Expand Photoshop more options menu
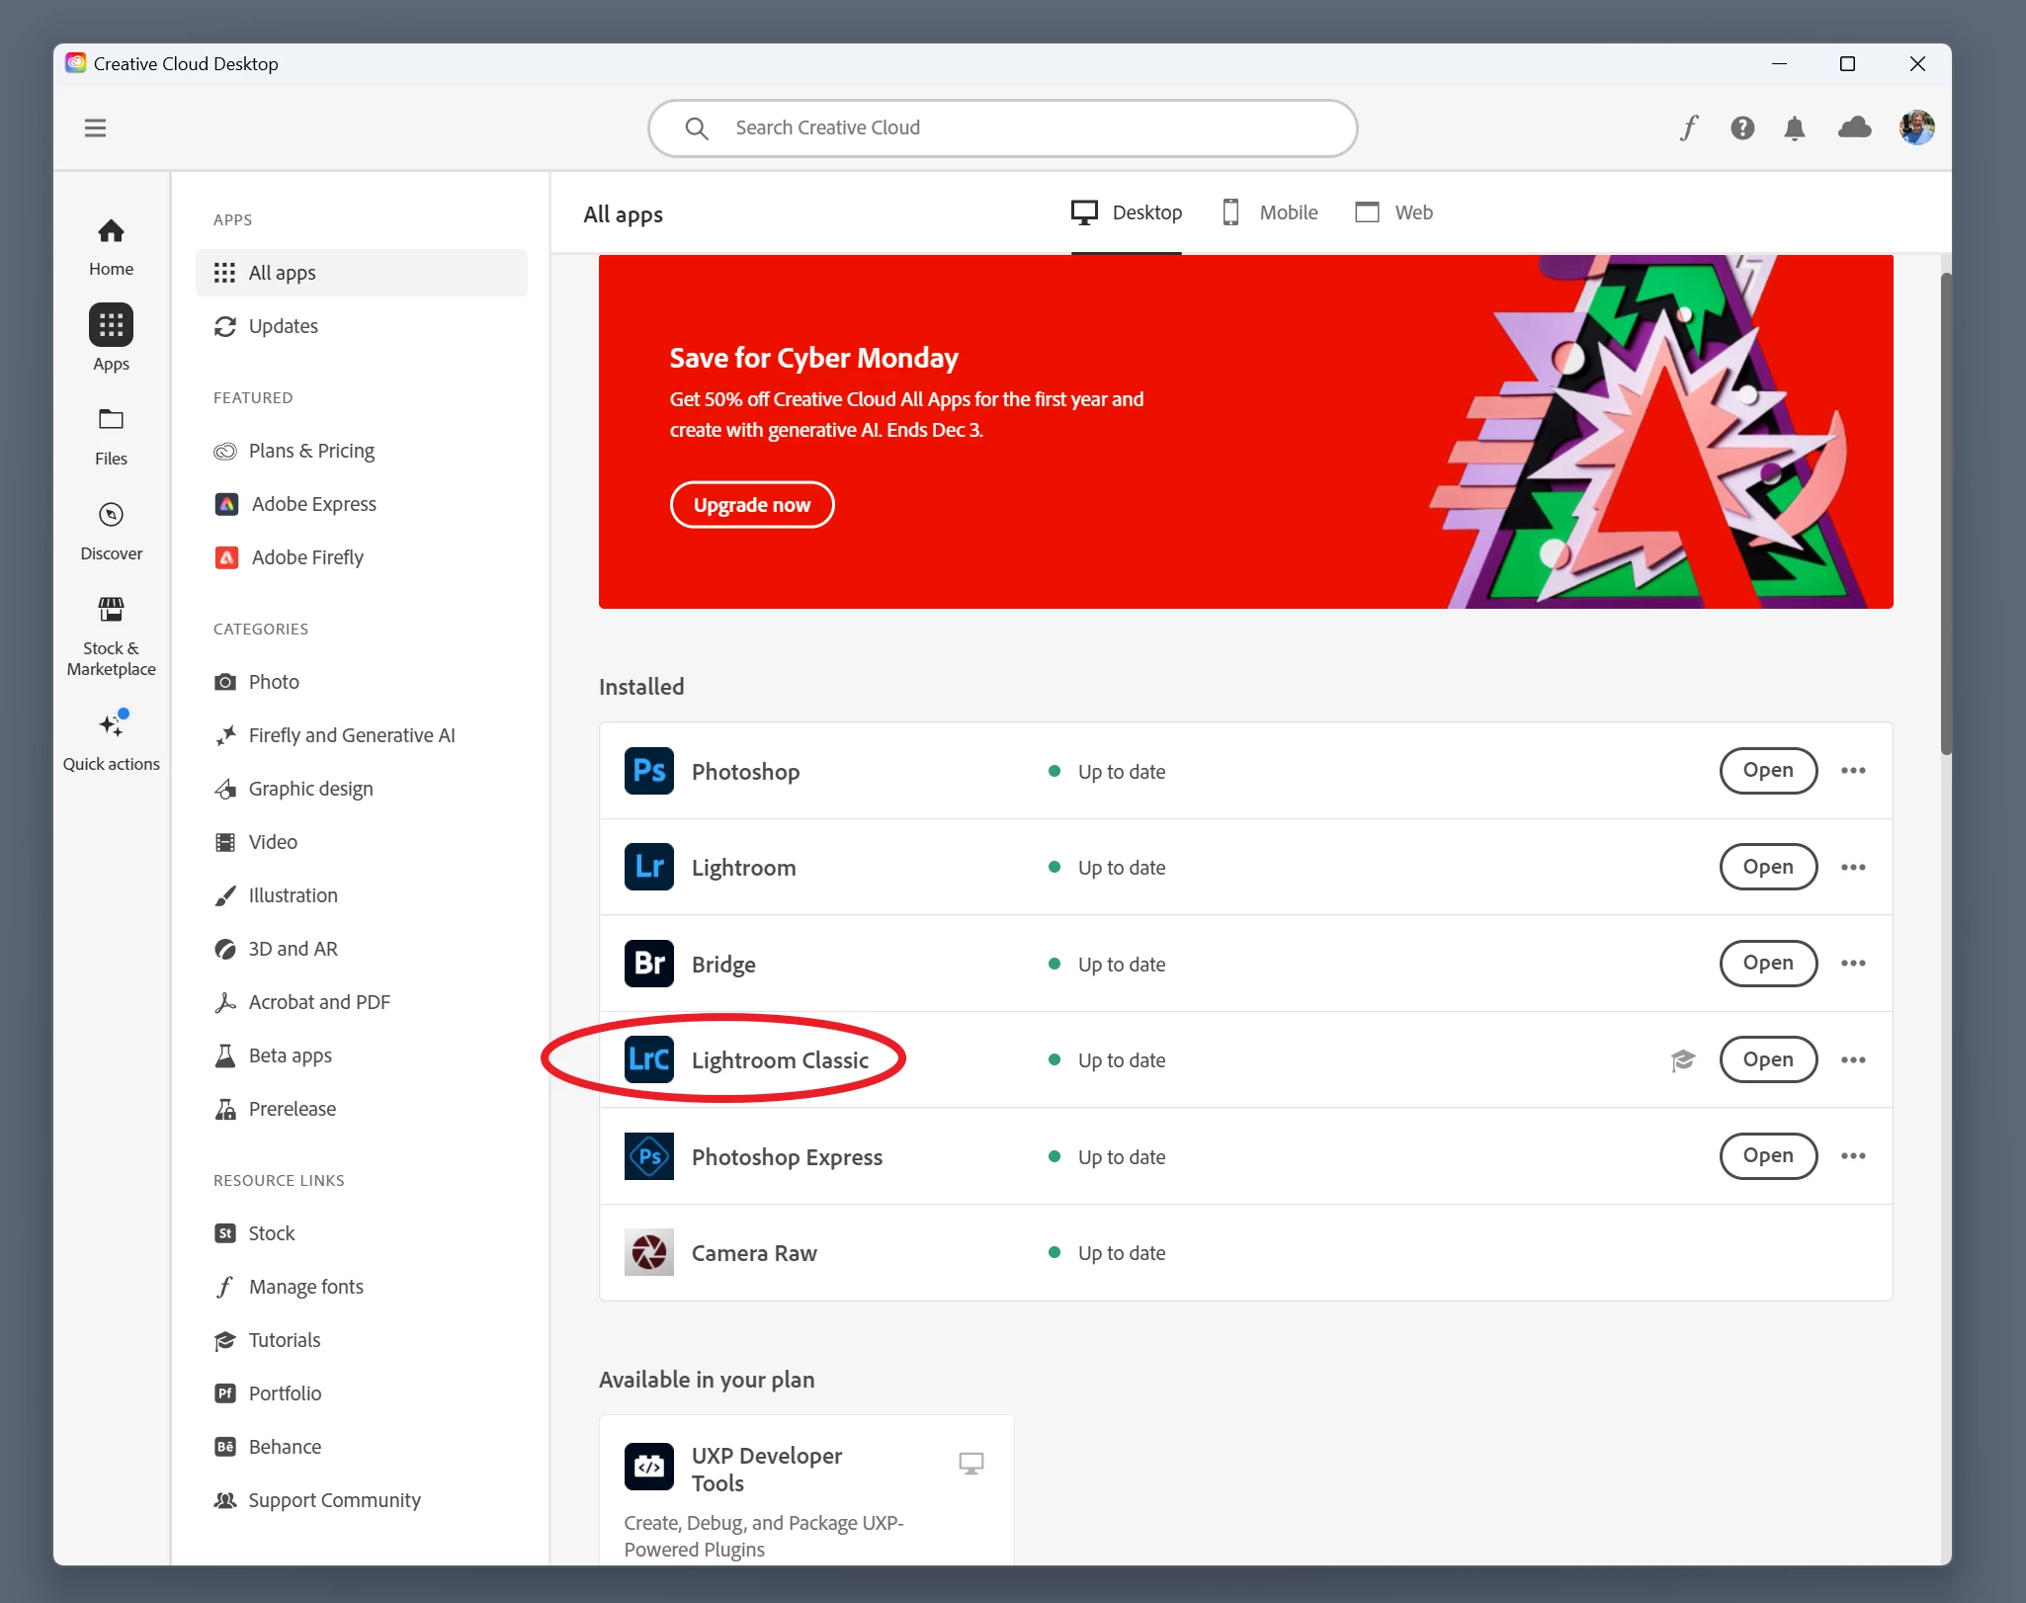The height and width of the screenshot is (1603, 2026). [x=1853, y=771]
